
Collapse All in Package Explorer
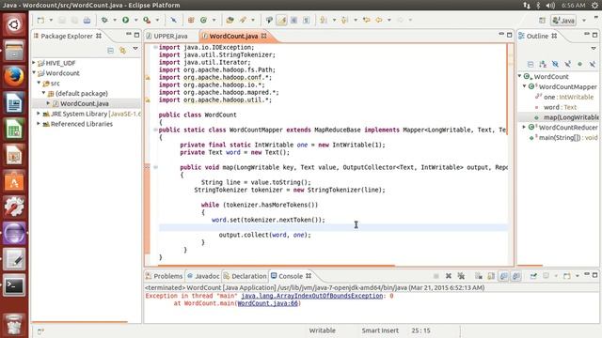click(111, 50)
